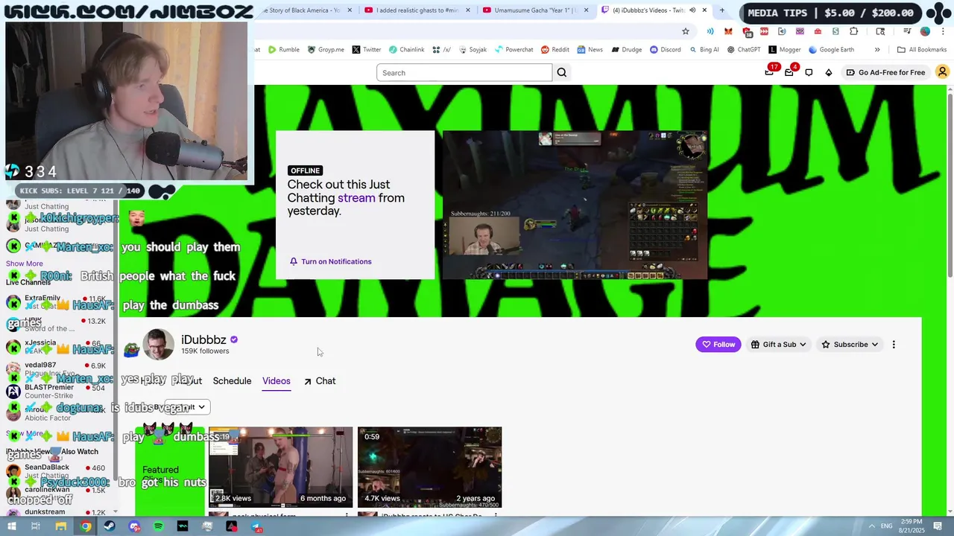Switch to the 'I added realistic ghasts' browser tab
Image resolution: width=954 pixels, height=536 pixels.
(416, 10)
